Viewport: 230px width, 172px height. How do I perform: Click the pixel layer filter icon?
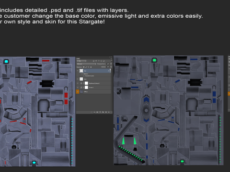point(93,61)
